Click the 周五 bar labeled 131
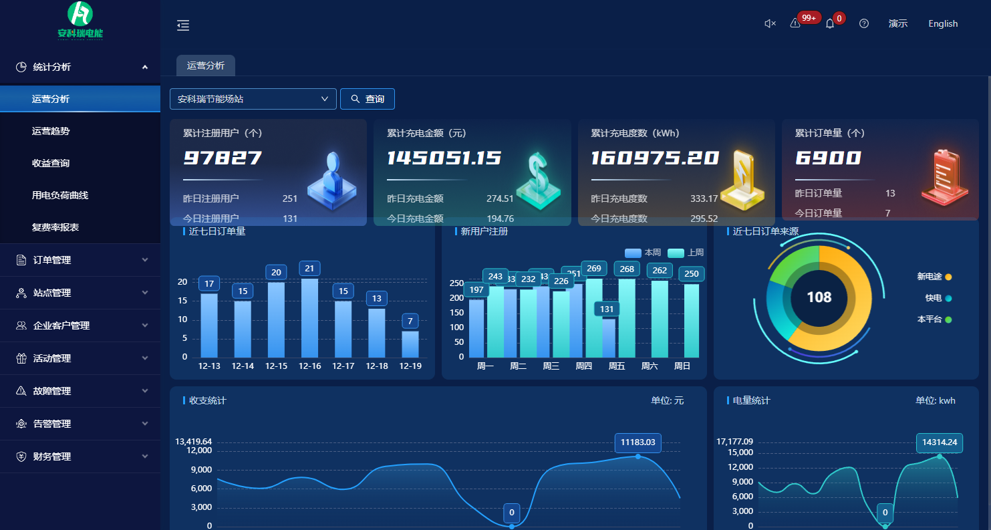Viewport: 991px width, 530px height. (607, 338)
